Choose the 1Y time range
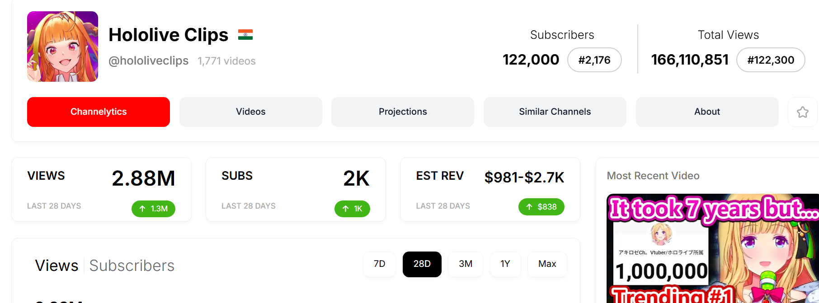Viewport: 819px width, 303px height. click(505, 264)
